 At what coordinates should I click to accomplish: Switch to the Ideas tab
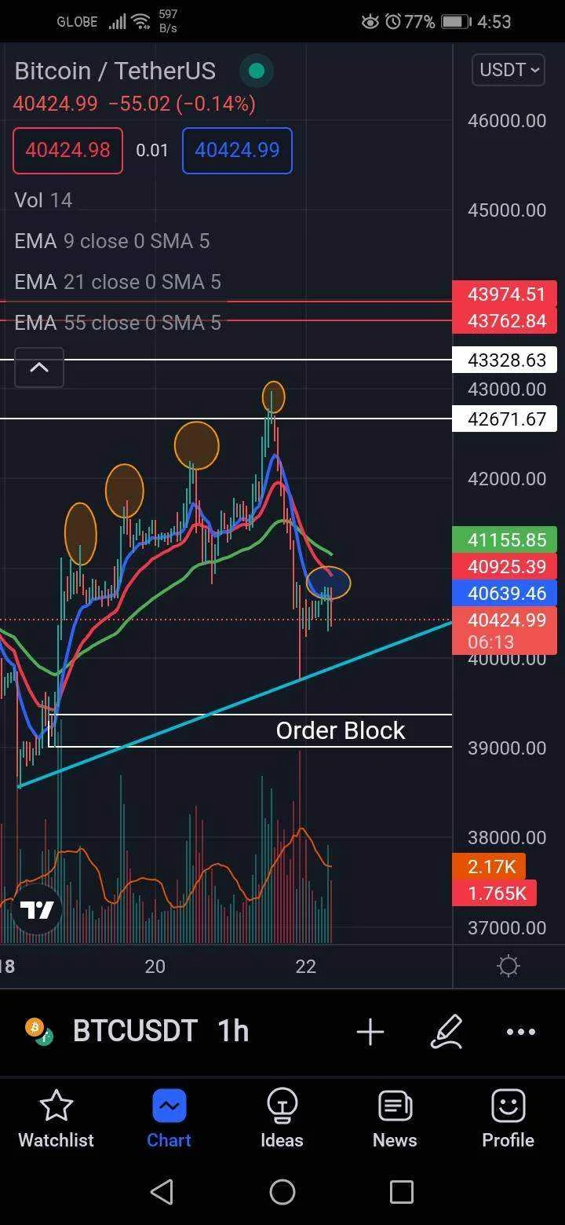pyautogui.click(x=282, y=1120)
